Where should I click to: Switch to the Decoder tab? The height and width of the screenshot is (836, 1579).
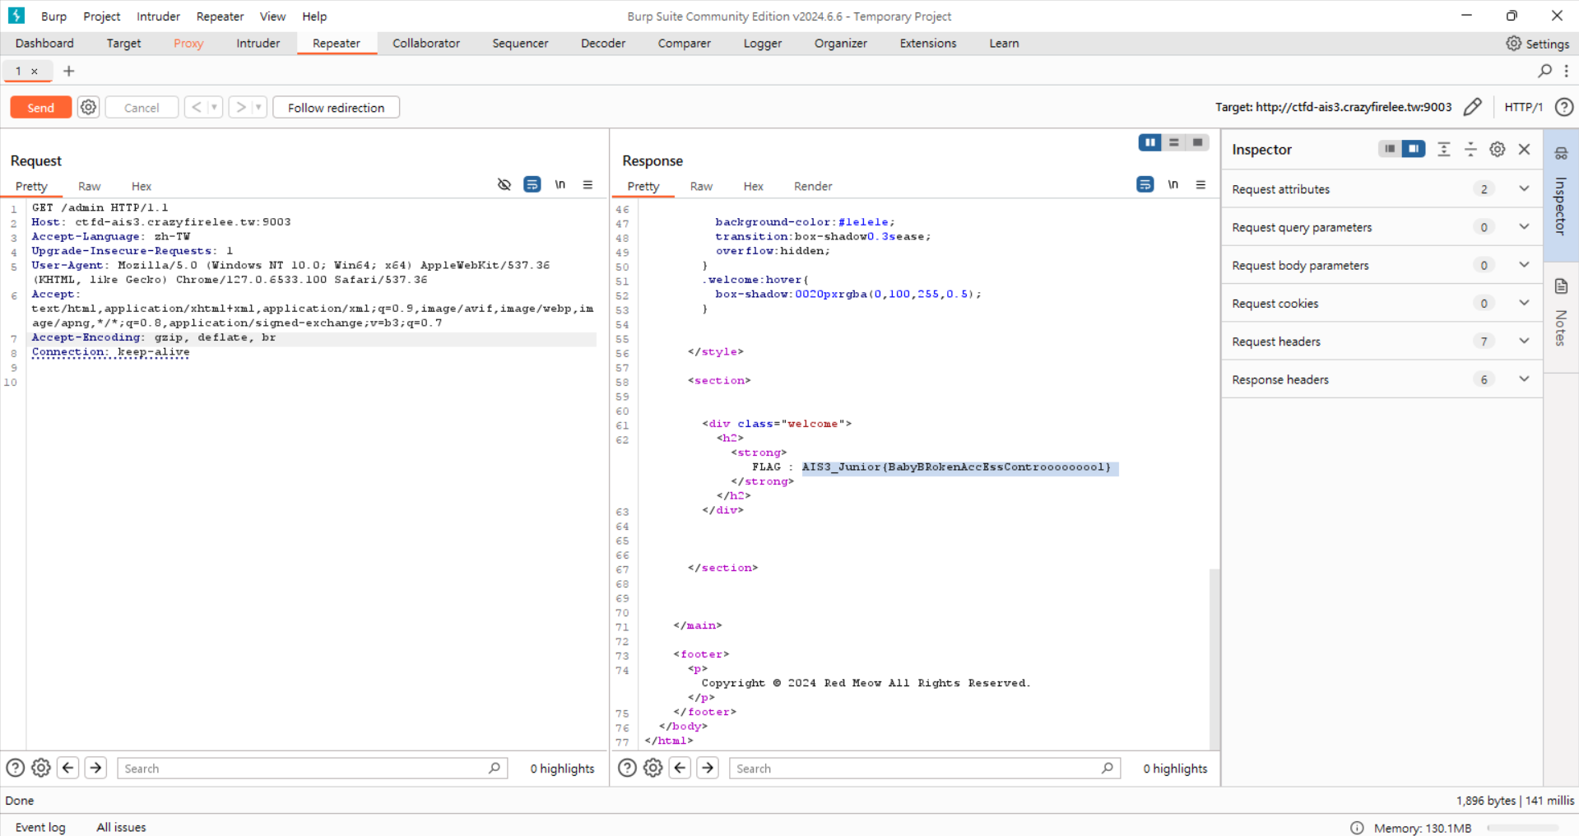click(x=602, y=44)
